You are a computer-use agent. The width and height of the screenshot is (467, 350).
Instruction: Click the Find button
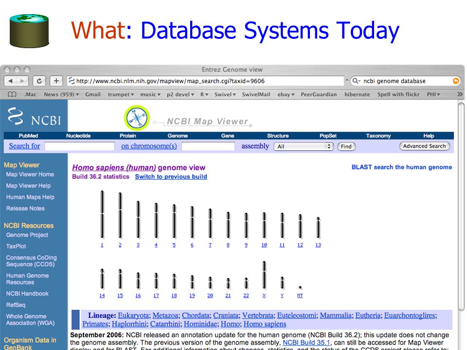(x=346, y=146)
